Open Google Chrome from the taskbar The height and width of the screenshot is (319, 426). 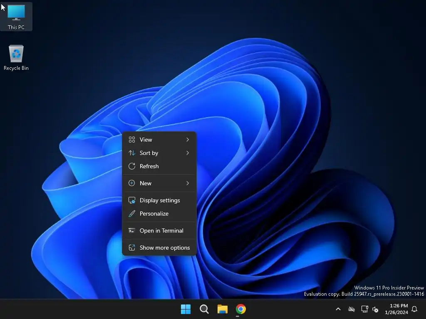241,309
